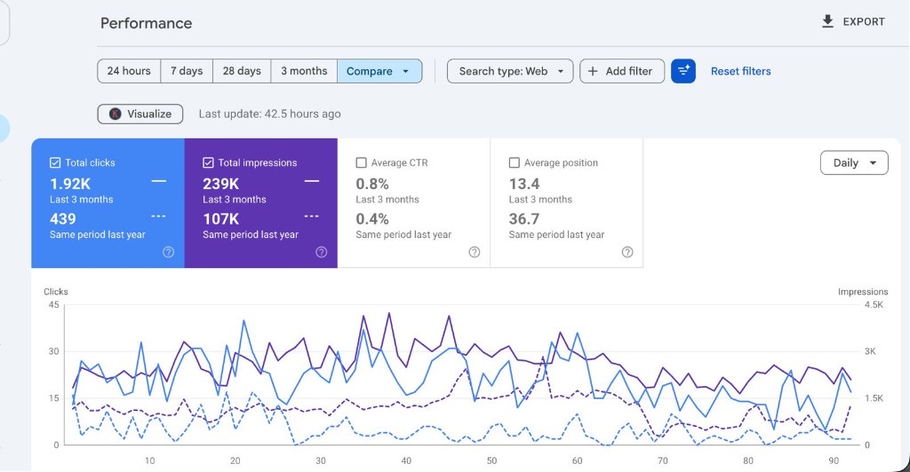The image size is (910, 472).
Task: Select the 24 hours range tab
Action: pos(129,71)
